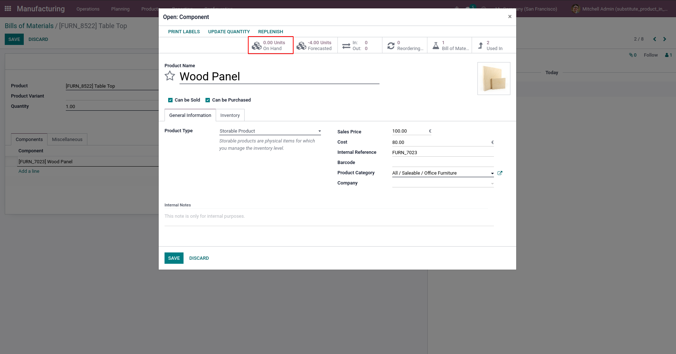The height and width of the screenshot is (354, 676).
Task: Select the Miscellaneous tab in background form
Action: [x=67, y=140]
